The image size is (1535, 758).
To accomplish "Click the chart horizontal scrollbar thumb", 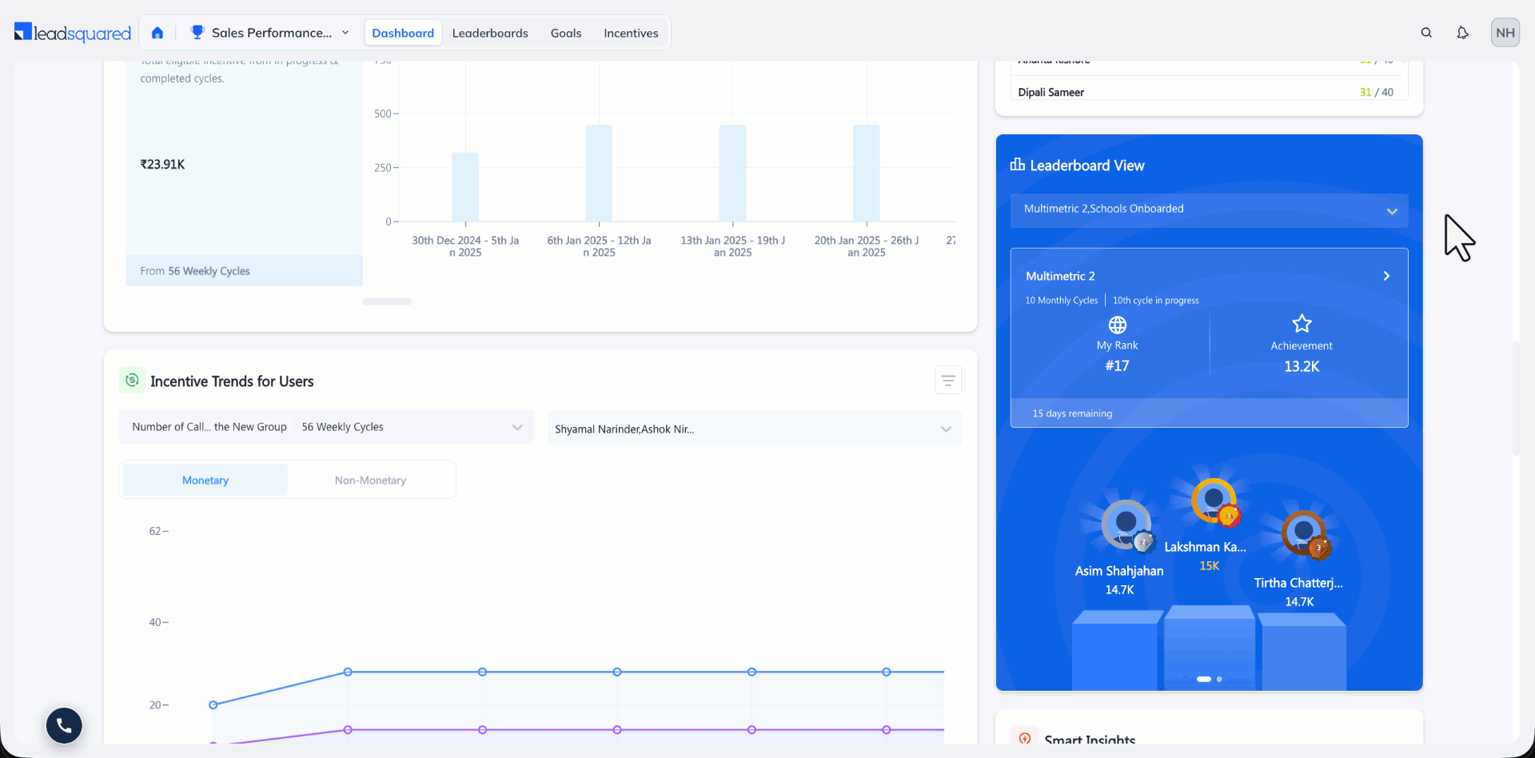I will (x=387, y=301).
